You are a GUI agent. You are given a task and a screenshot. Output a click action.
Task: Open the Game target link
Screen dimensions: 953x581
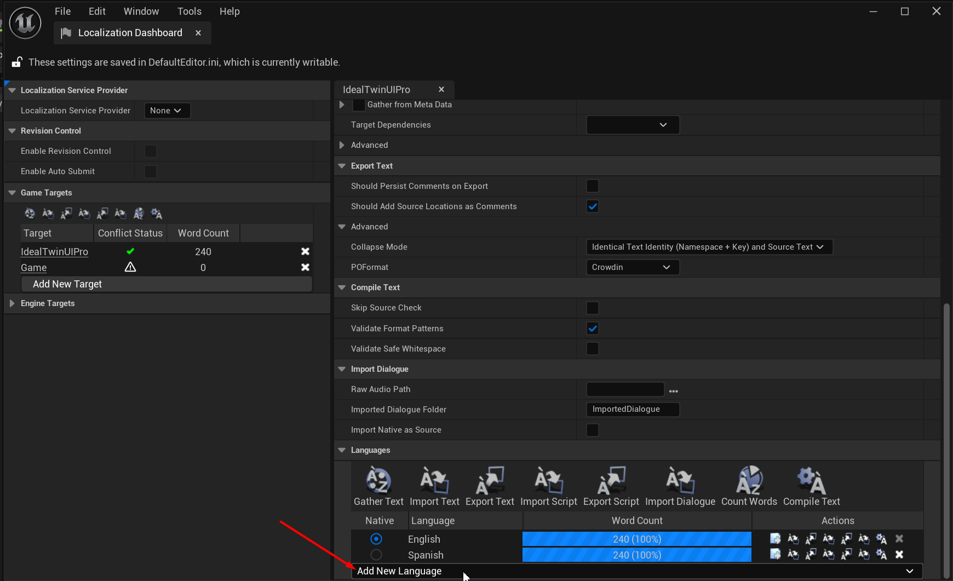(34, 268)
